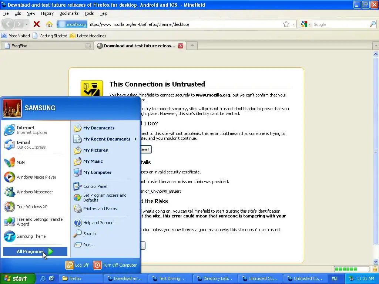The height and width of the screenshot is (284, 379).
Task: Open the Search companion
Action: 105,234
